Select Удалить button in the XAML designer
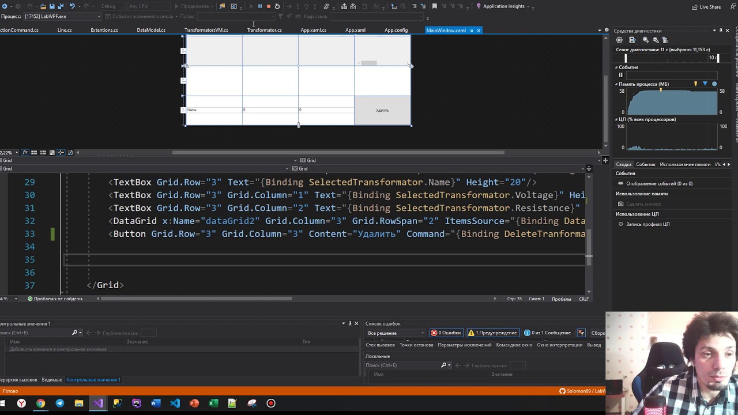This screenshot has height=415, width=738. (382, 110)
